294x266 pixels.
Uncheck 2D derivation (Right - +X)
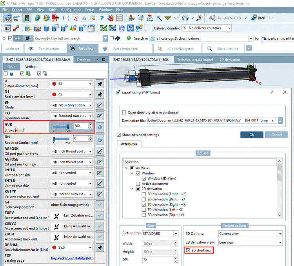[144, 205]
